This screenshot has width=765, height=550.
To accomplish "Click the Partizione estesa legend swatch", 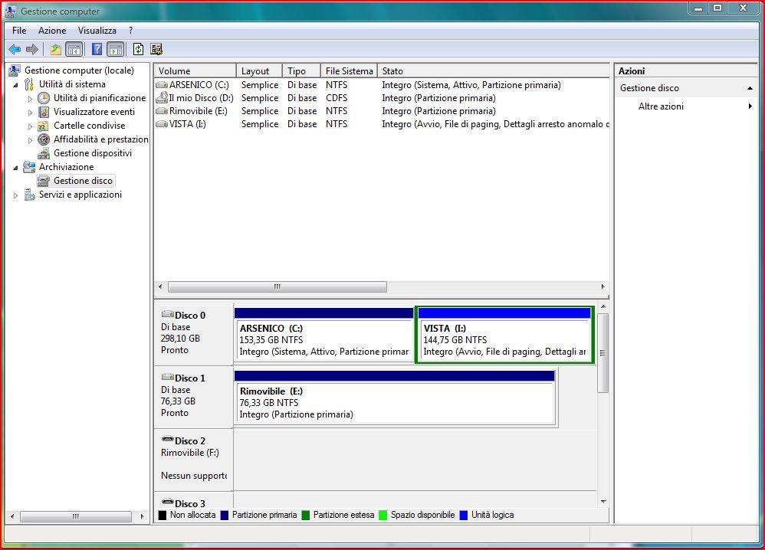I will click(306, 515).
